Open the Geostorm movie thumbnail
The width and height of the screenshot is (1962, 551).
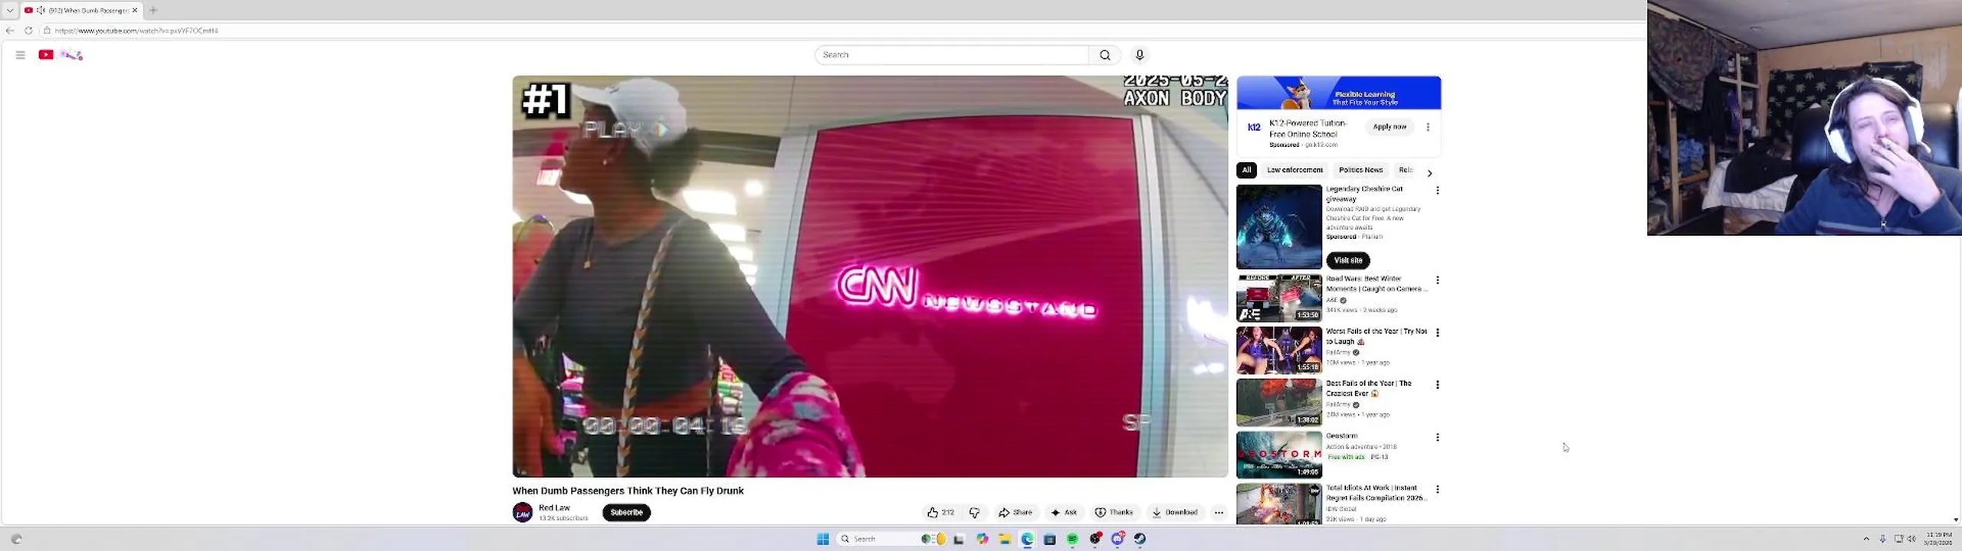tap(1279, 455)
